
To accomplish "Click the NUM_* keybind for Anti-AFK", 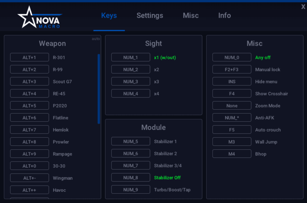I will [x=232, y=118].
